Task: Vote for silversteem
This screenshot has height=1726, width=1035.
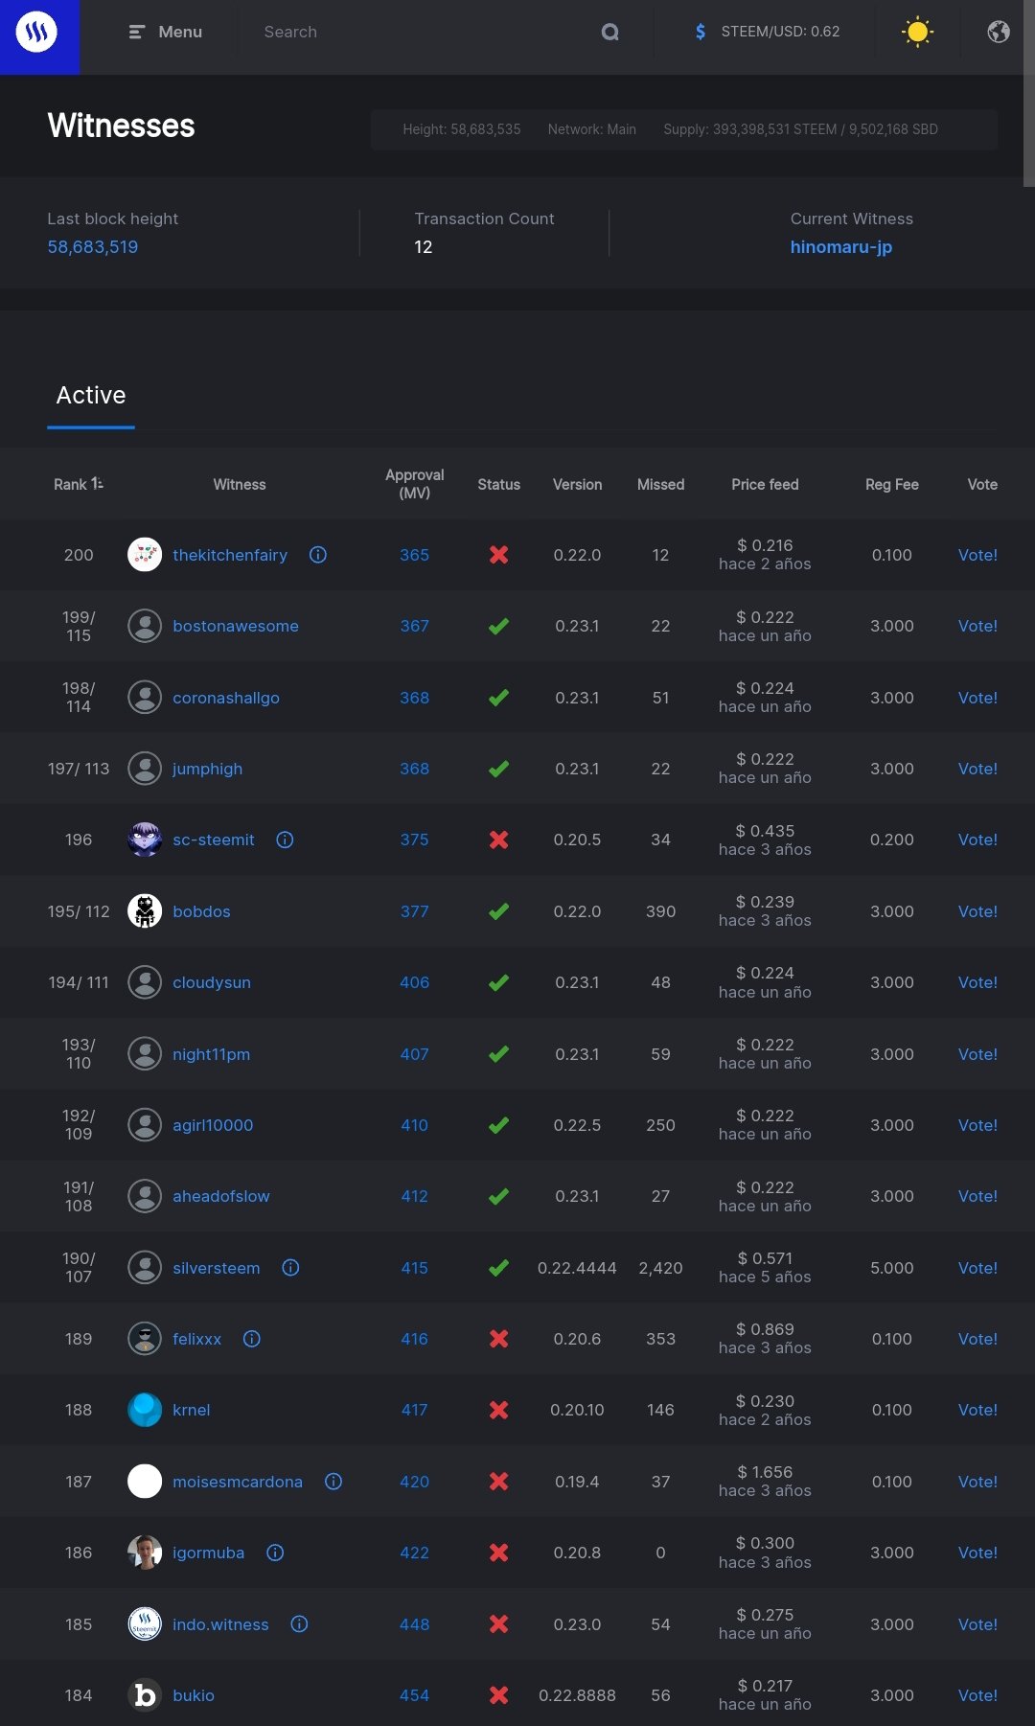Action: coord(977,1267)
